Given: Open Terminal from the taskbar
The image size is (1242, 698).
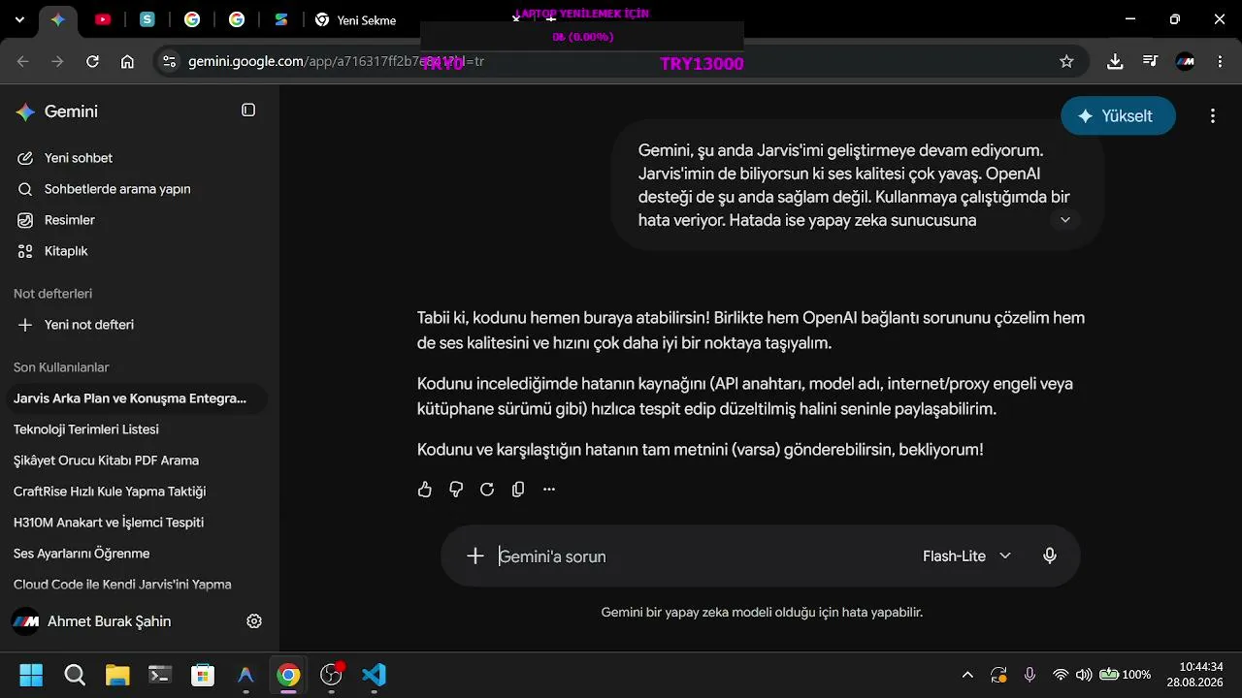Looking at the screenshot, I should tap(160, 675).
